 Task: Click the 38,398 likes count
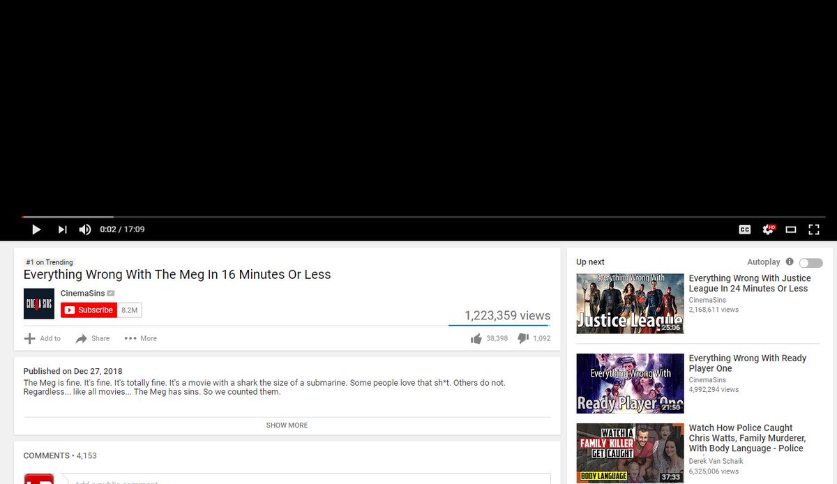point(497,338)
